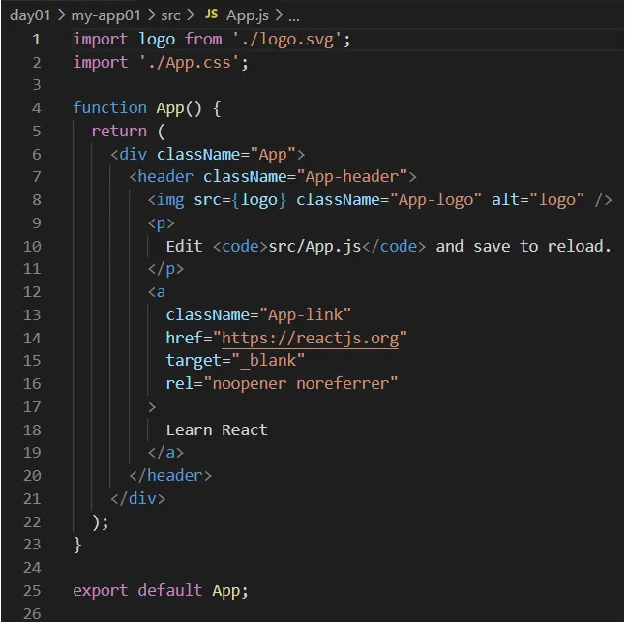This screenshot has height=622, width=628.
Task: Click the alt="logo" attribute value
Action: 556,199
